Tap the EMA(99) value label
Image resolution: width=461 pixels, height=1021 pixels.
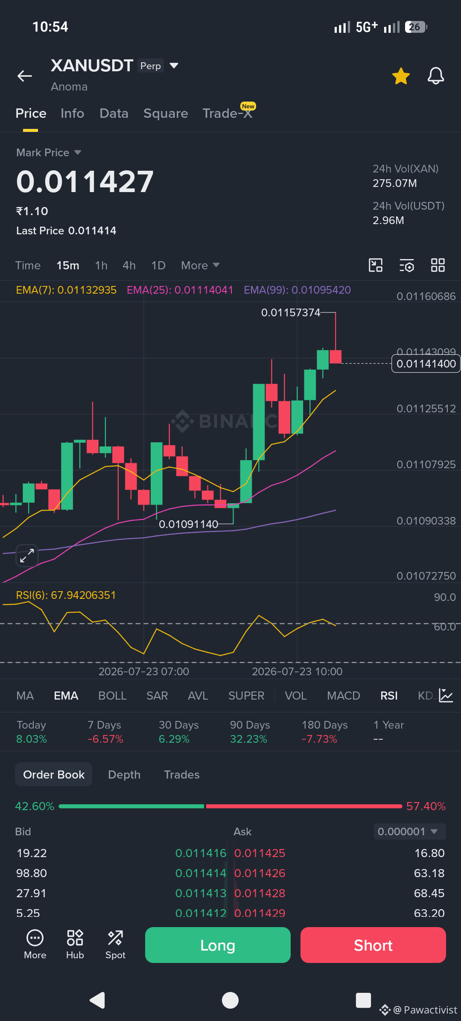[298, 290]
